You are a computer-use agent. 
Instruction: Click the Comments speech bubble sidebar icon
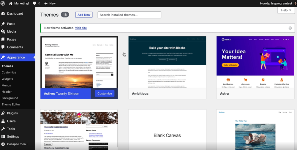(3, 47)
